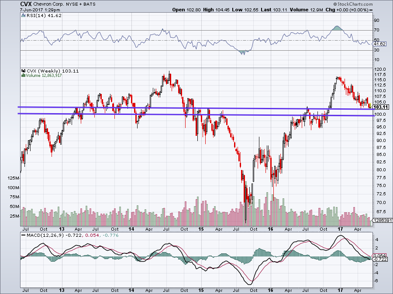The image size is (393, 294).
Task: Click the High 104.45 value
Action: click(x=216, y=10)
